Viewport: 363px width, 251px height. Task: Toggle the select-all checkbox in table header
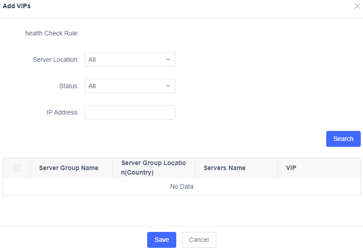[17, 168]
